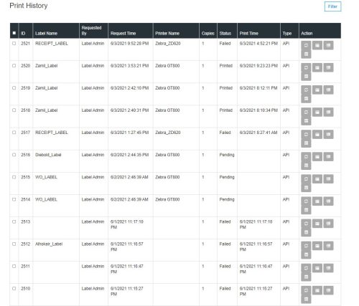The width and height of the screenshot is (359, 306).
Task: Select the checkbox for row ID 2519
Action: click(x=14, y=88)
